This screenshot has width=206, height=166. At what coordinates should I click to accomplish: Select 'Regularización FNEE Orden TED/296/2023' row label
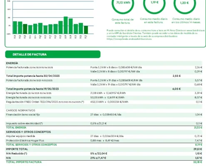pyautogui.click(x=45, y=102)
